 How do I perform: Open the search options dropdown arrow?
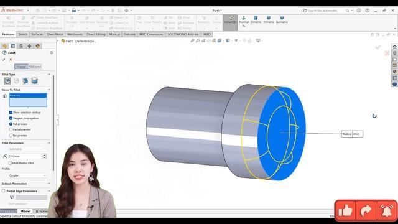tap(352, 11)
